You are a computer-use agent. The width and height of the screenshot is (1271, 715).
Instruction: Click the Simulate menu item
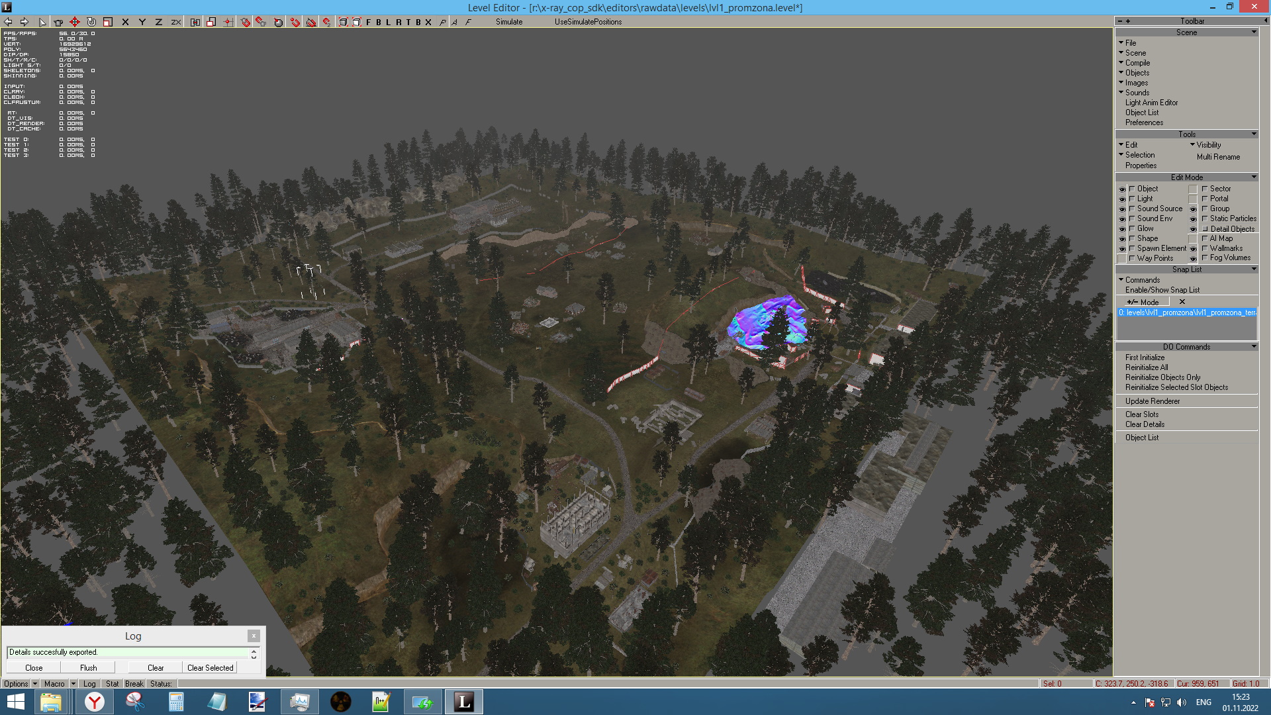coord(509,22)
